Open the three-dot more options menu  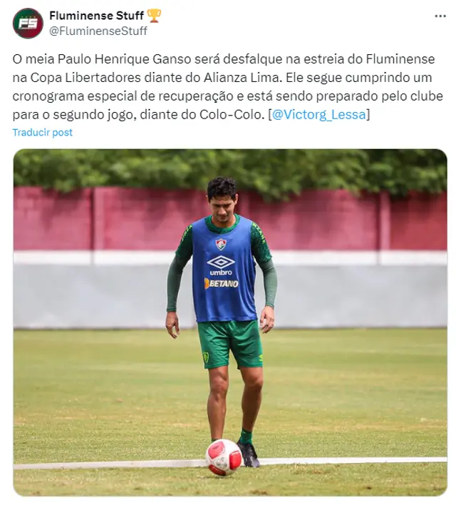(x=440, y=16)
